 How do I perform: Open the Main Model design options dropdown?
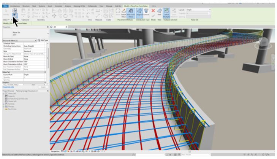coord(196,154)
